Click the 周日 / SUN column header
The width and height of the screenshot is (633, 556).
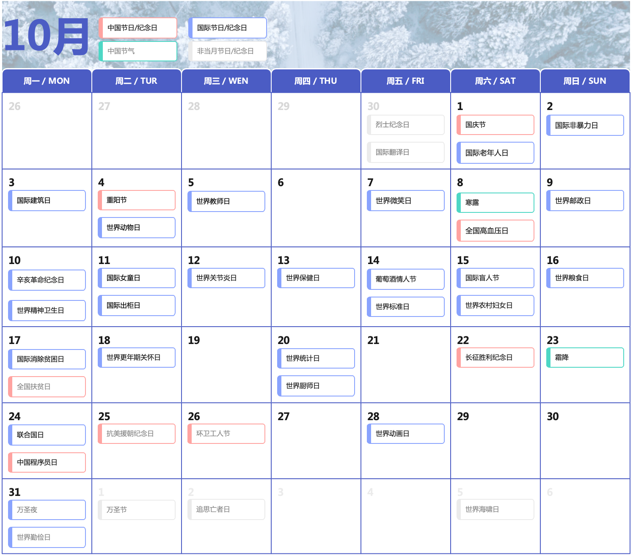click(x=585, y=81)
